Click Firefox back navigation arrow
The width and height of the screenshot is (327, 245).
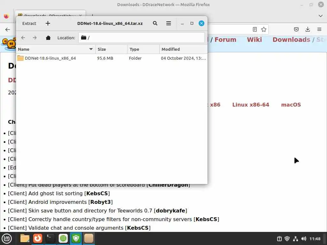tap(8, 29)
